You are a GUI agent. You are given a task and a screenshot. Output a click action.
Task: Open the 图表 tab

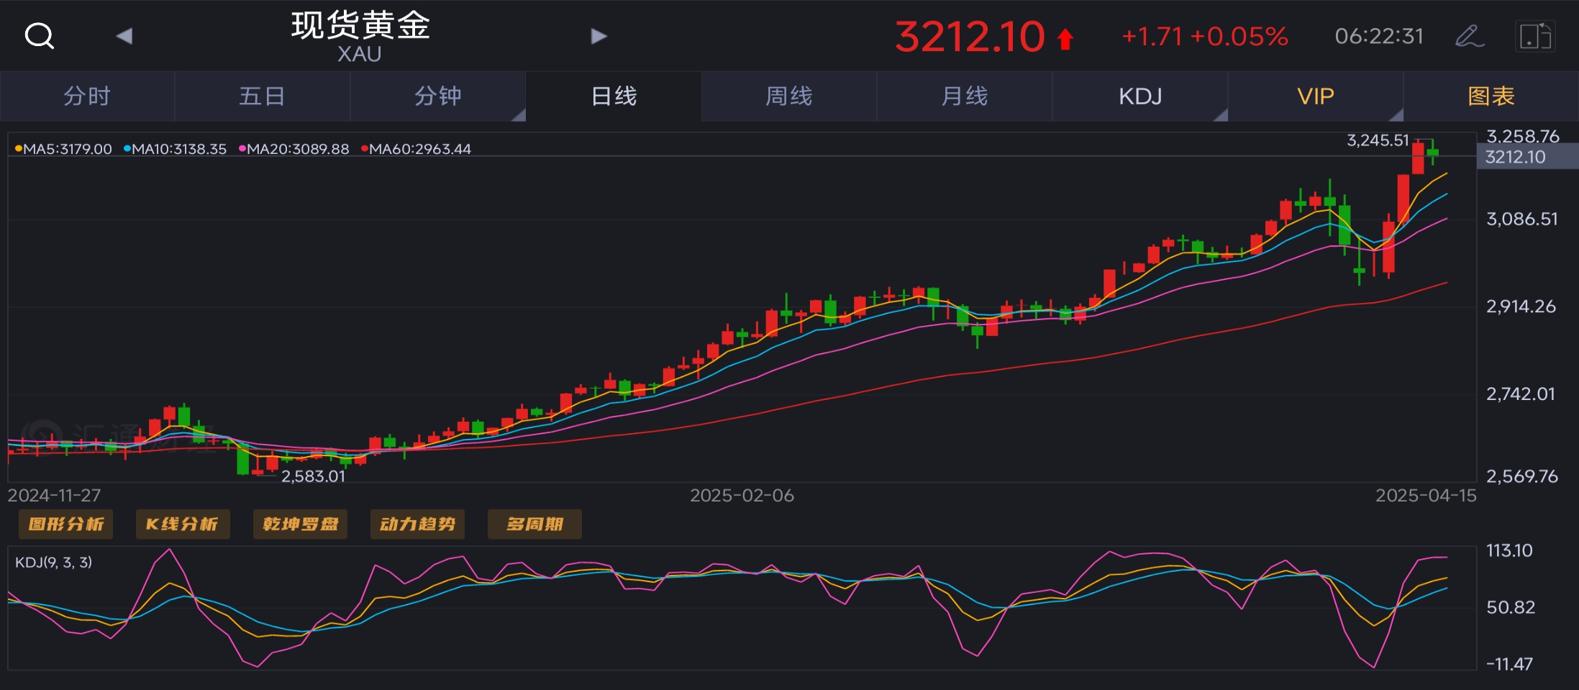click(x=1491, y=96)
